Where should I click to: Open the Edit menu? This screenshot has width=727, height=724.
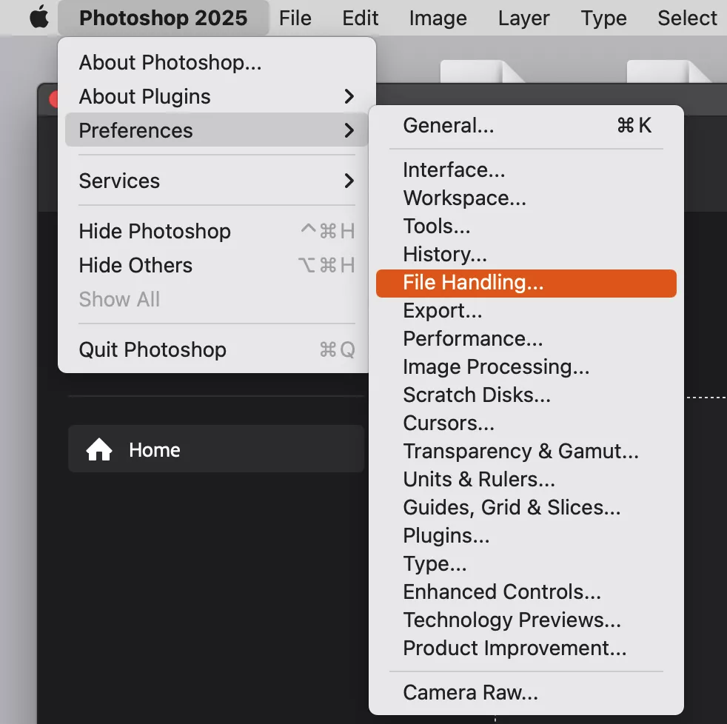361,18
